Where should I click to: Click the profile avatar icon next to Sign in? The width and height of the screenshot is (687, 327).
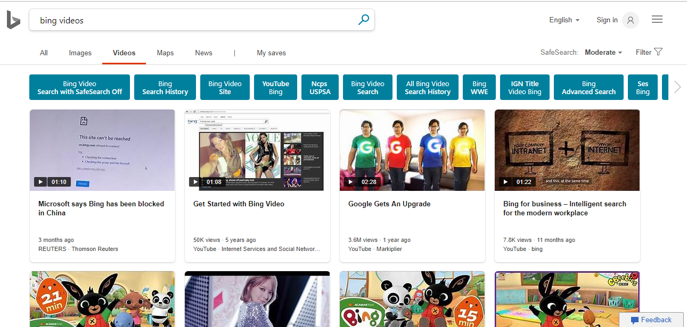(x=630, y=20)
